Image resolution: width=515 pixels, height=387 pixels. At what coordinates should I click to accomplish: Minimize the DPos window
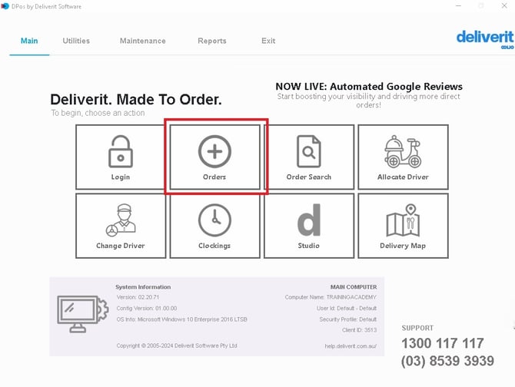(x=459, y=6)
